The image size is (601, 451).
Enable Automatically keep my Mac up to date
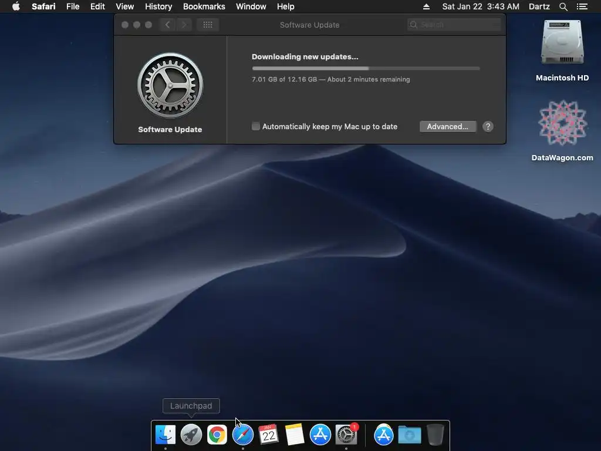pyautogui.click(x=256, y=126)
